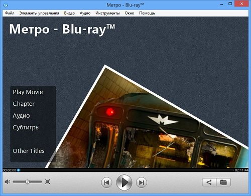
Task: Click the elapsed time 00:00:00
Action: pyautogui.click(x=10, y=170)
